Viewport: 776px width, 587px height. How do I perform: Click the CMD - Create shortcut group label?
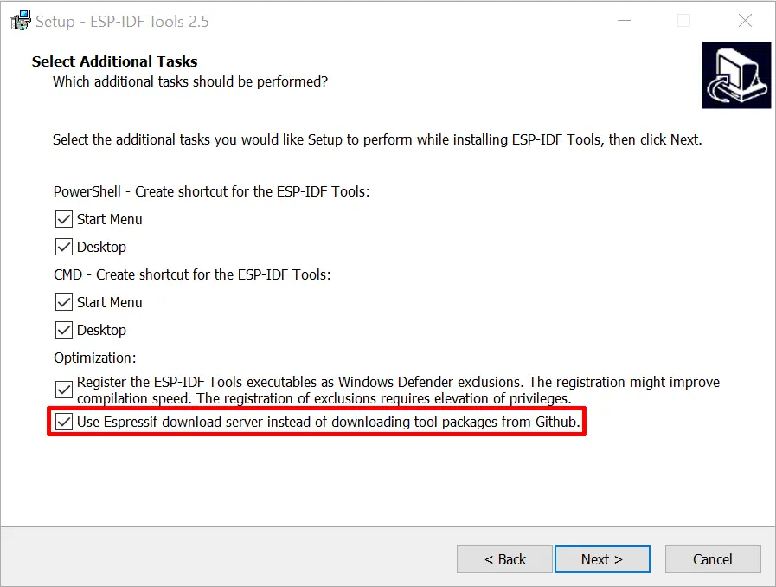coord(192,275)
